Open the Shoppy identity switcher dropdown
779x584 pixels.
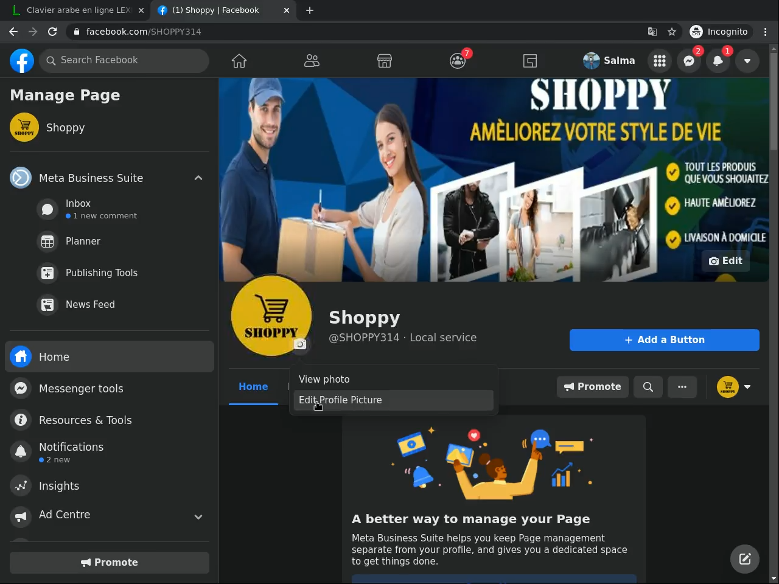coord(734,387)
